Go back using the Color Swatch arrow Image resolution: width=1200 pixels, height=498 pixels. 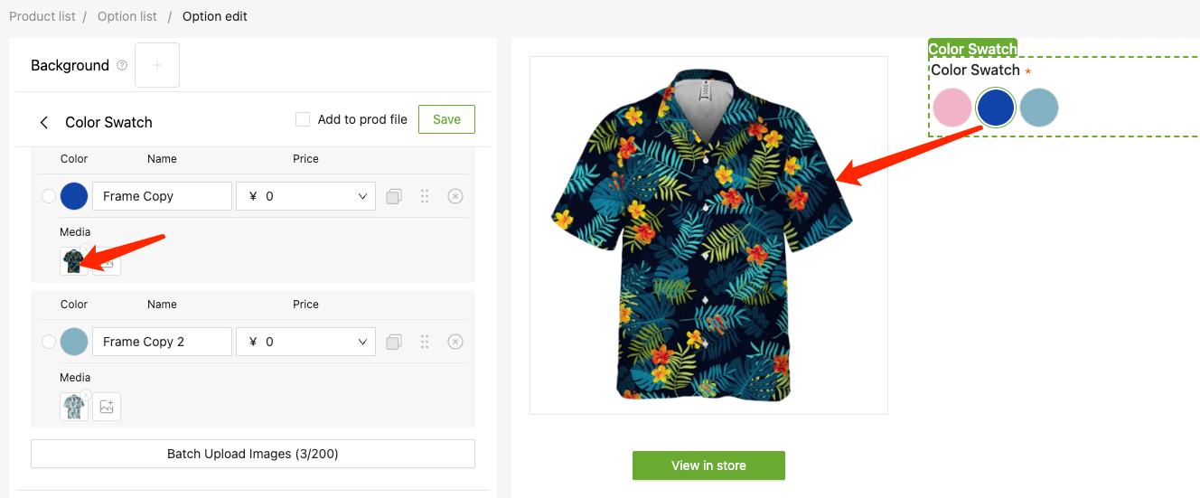click(43, 122)
